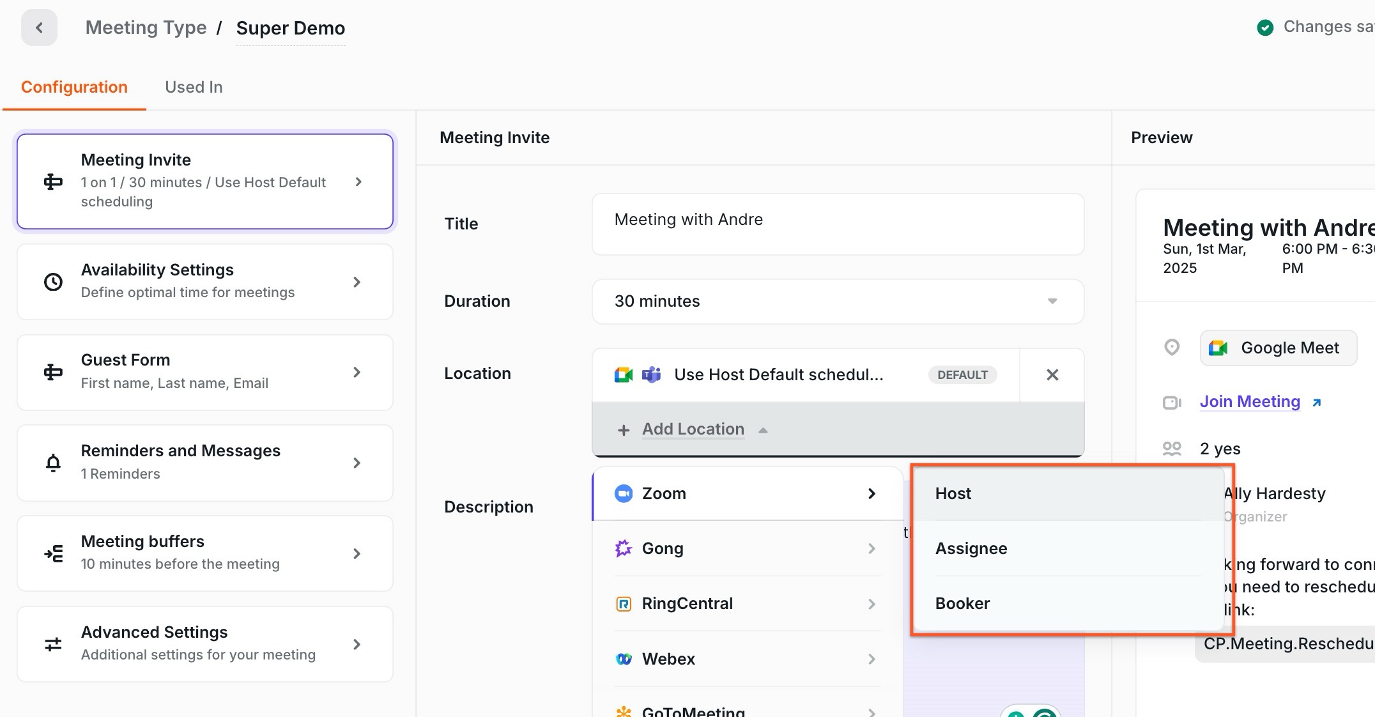
Task: Choose Gong from the location list
Action: click(748, 548)
